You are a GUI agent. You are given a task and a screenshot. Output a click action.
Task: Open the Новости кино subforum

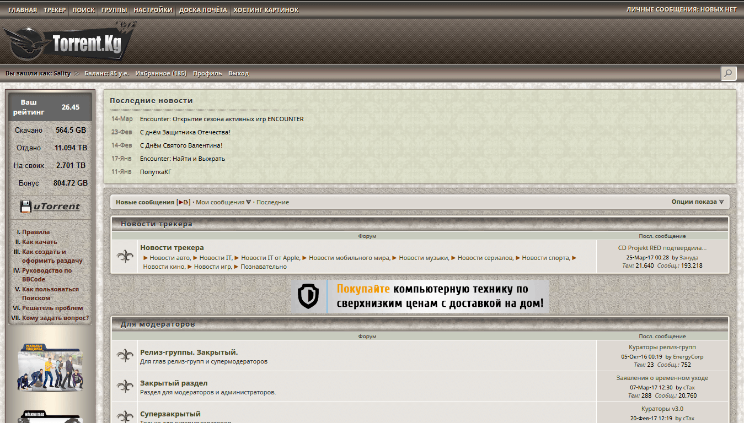164,267
